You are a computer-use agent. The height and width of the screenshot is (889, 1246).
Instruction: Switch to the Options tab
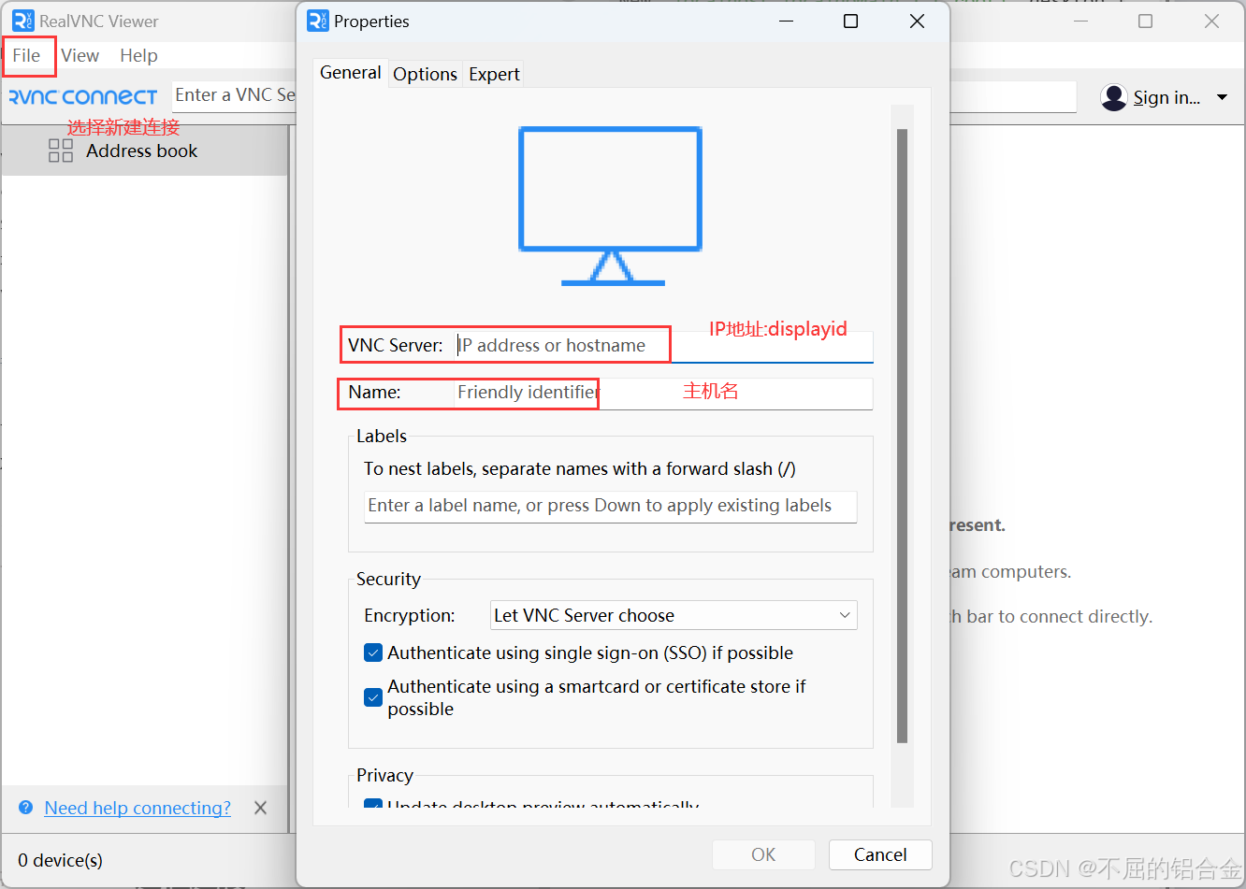click(x=426, y=74)
